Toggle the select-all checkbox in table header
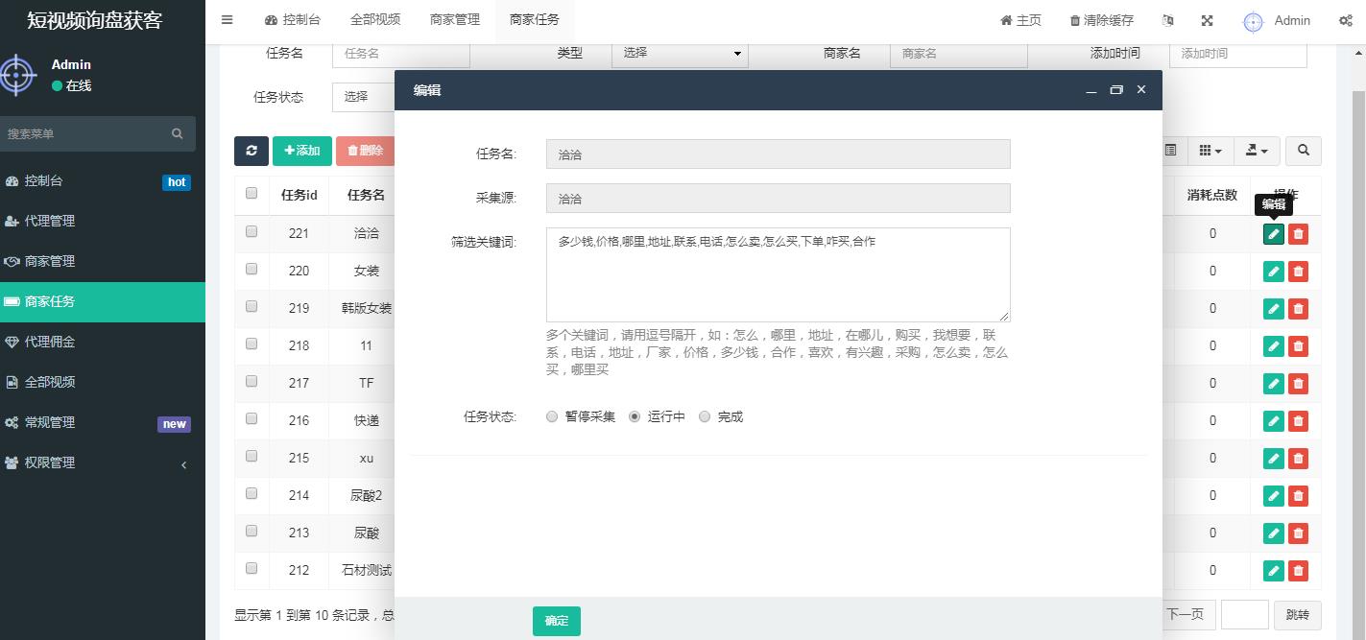Screen dimensions: 1366x640 click(x=252, y=193)
